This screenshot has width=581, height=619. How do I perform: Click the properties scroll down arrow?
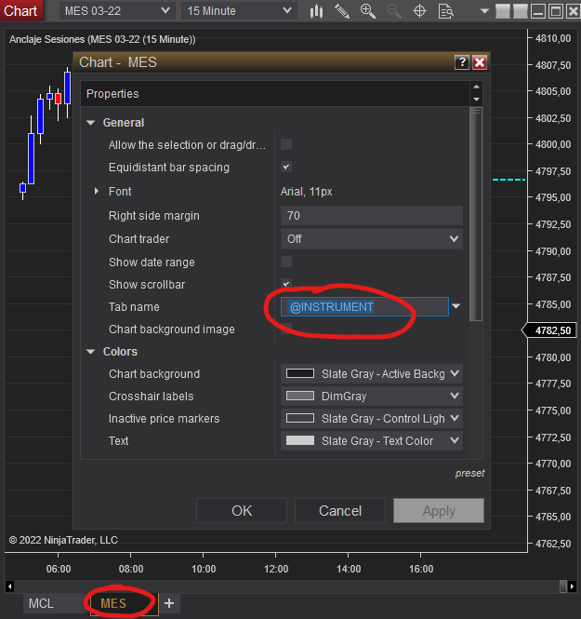pyautogui.click(x=477, y=100)
